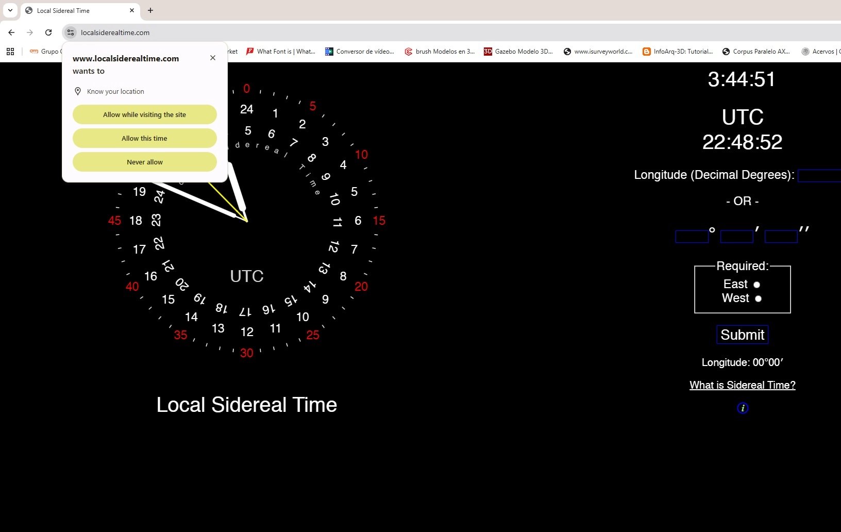Screen dimensions: 841x532
Task: Open the What is Sidereal Time link
Action: coord(742,385)
